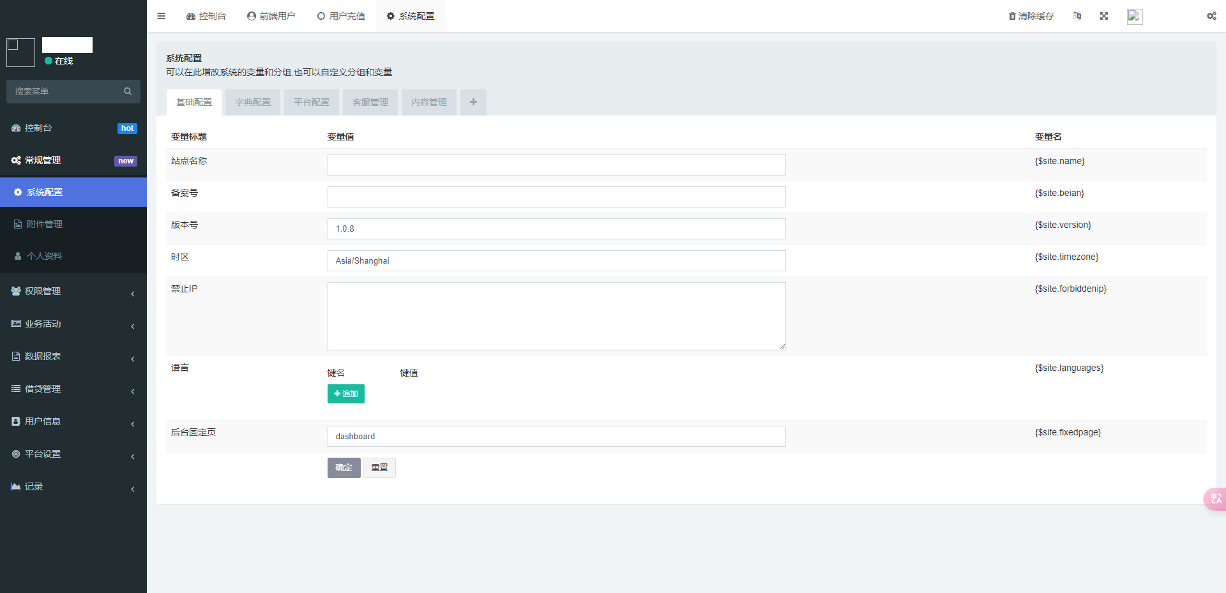Click the 站点名称 input field
Image resolution: width=1226 pixels, height=593 pixels.
click(x=556, y=165)
